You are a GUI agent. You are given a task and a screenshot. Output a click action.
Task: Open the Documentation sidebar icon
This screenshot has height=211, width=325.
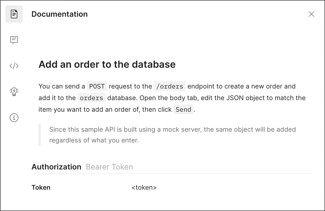(14, 14)
